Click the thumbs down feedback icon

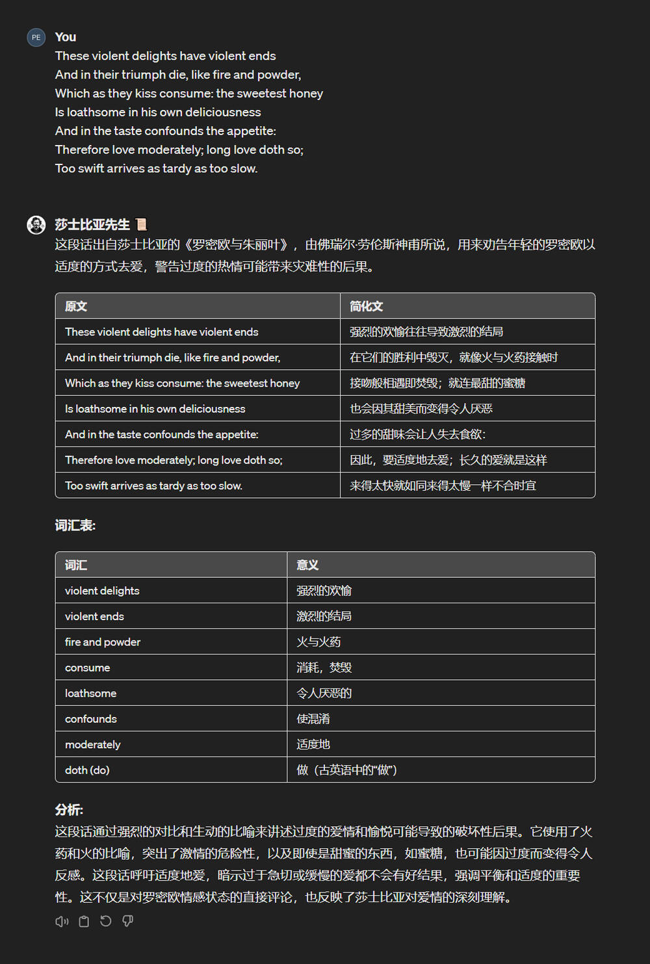click(128, 921)
